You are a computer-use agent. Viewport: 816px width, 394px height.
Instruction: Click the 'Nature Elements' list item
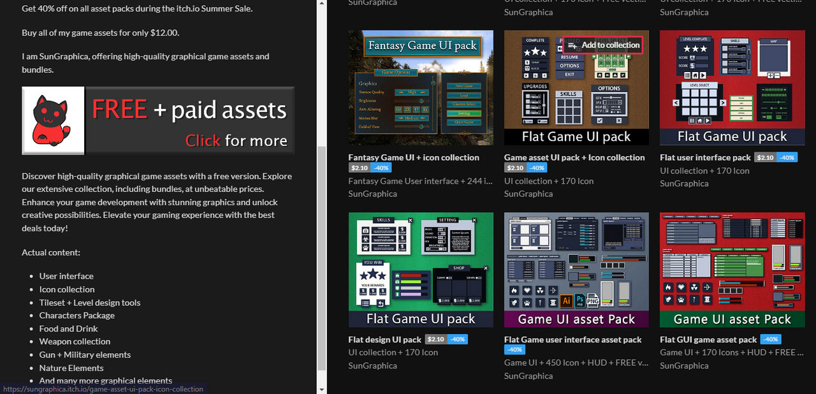[71, 368]
